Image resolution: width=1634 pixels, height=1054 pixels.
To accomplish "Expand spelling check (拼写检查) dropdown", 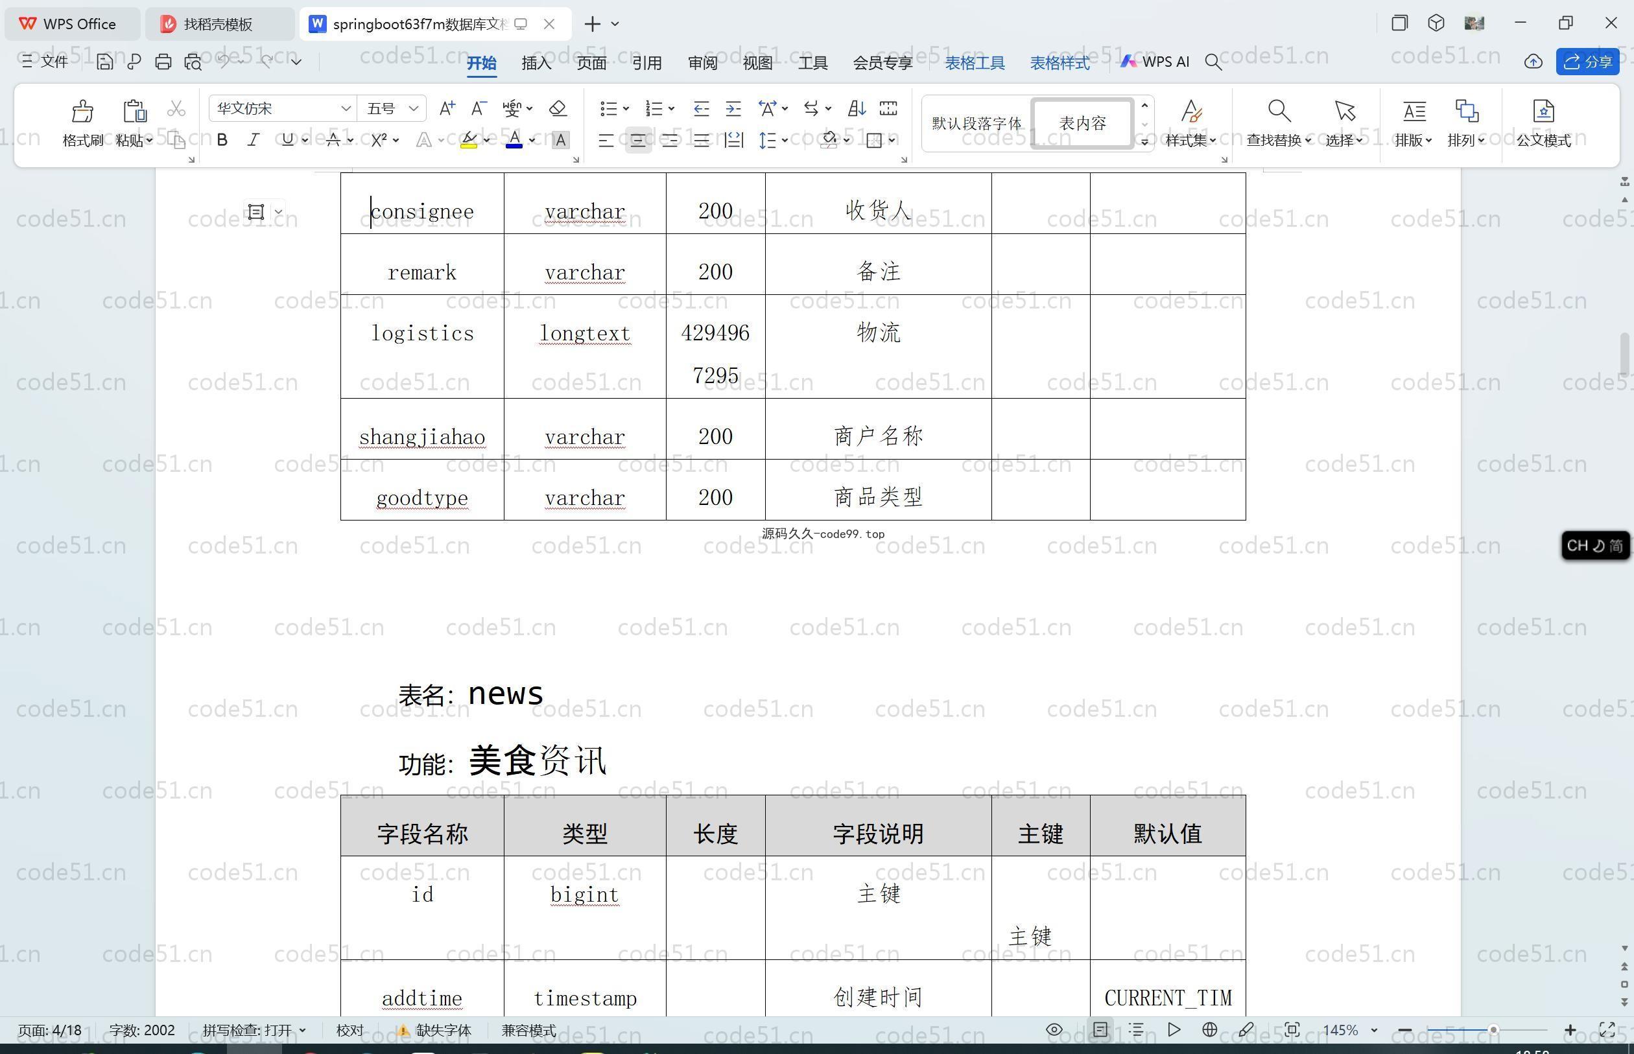I will 303,1030.
